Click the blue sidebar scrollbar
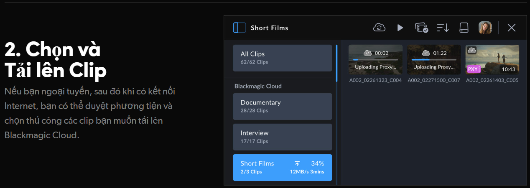 [x=336, y=63]
